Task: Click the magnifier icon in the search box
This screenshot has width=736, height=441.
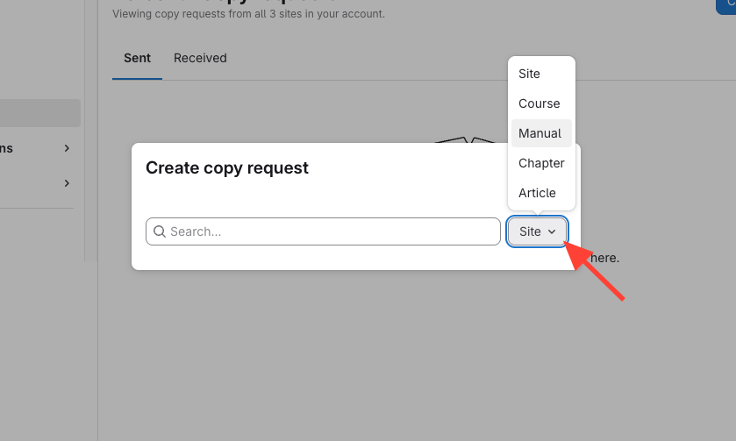Action: point(160,231)
